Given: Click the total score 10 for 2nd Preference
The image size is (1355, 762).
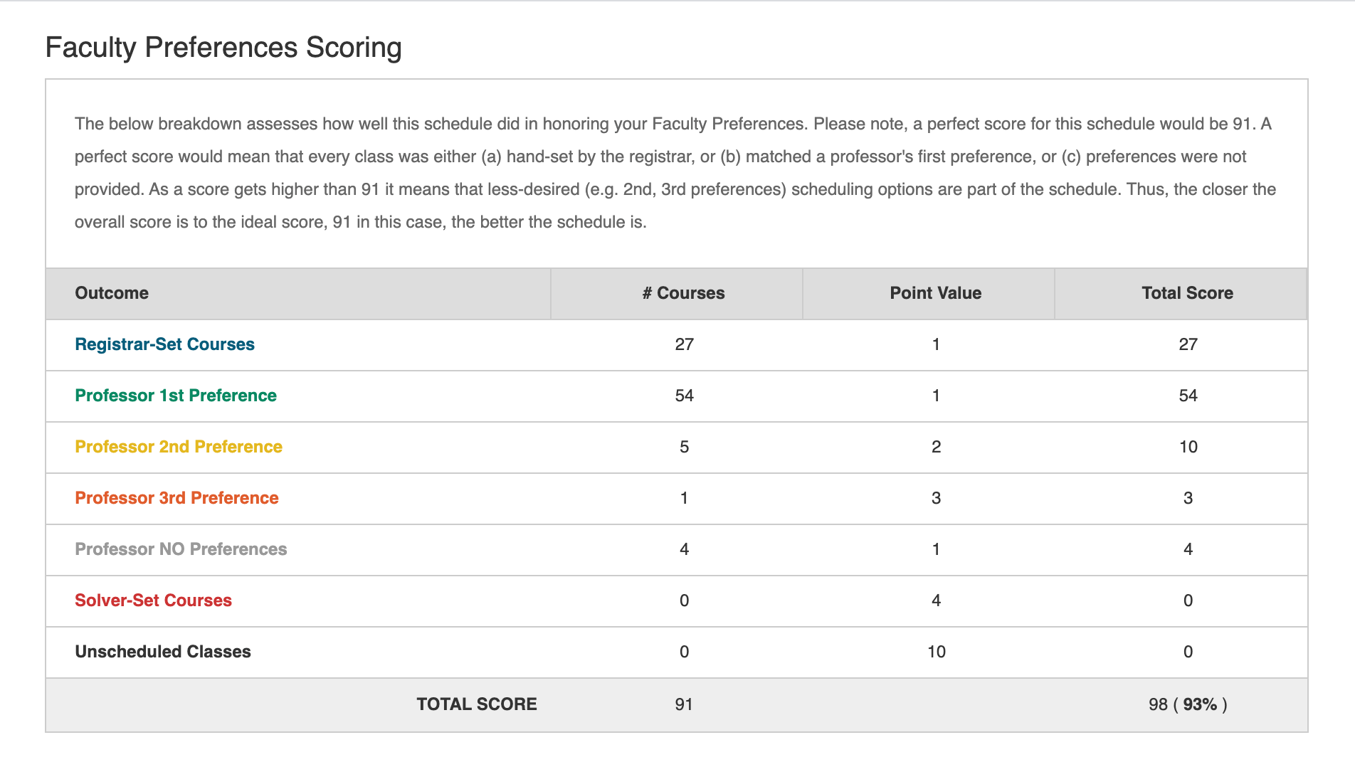Looking at the screenshot, I should coord(1188,447).
